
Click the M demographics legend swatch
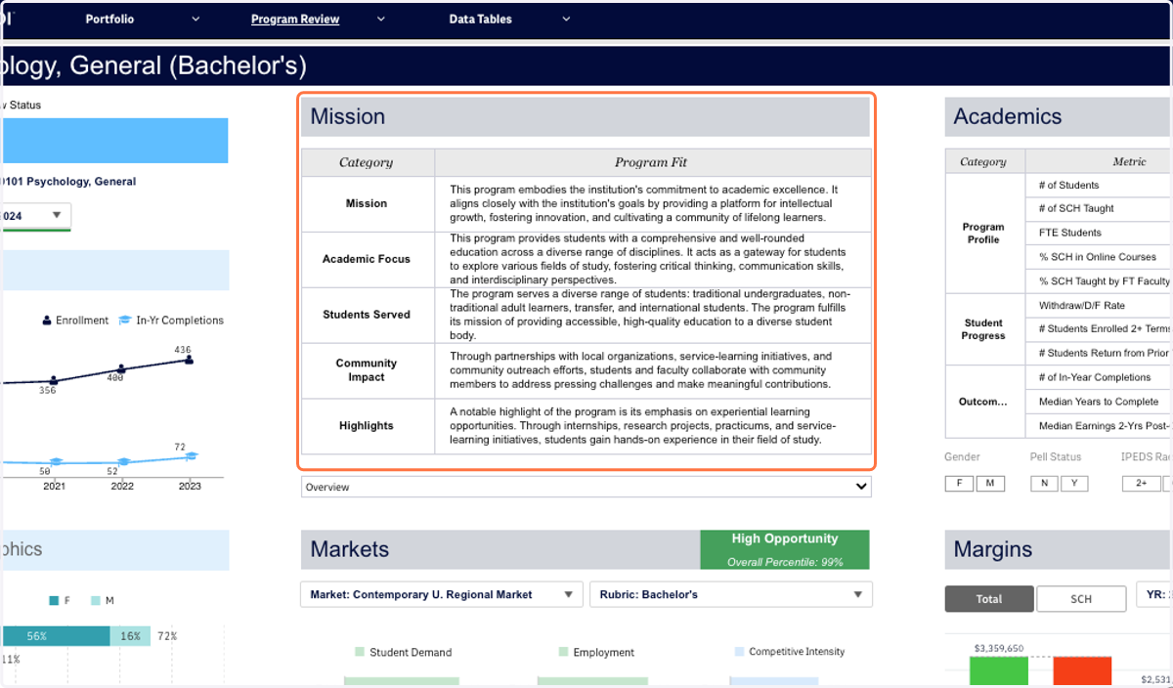(x=96, y=600)
